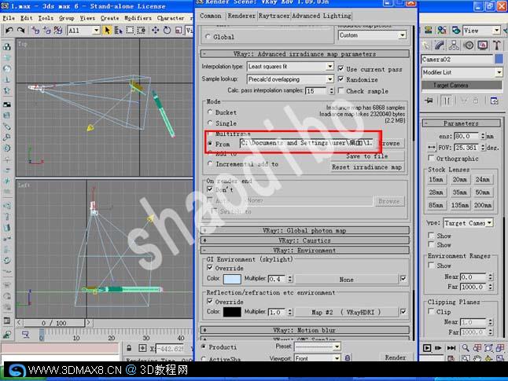This screenshot has height=381, width=508.
Task: Open the Viewport Front dropdown
Action: pos(317,358)
